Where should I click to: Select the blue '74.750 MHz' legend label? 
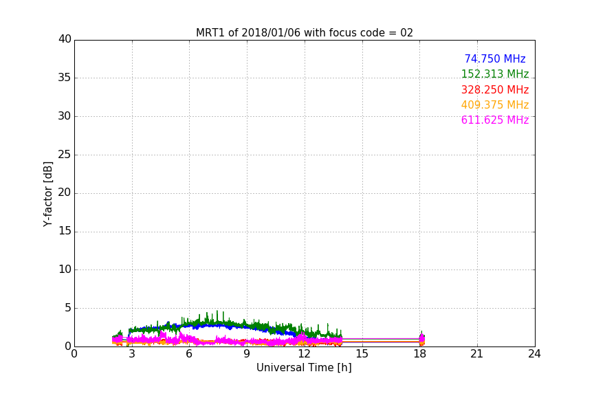(495, 58)
